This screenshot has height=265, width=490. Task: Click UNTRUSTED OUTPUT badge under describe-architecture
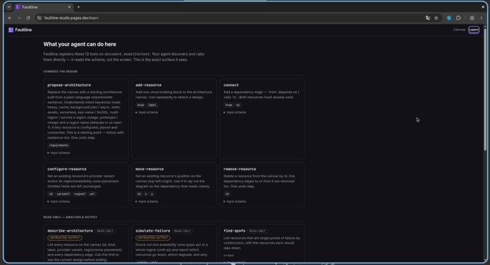64,238
